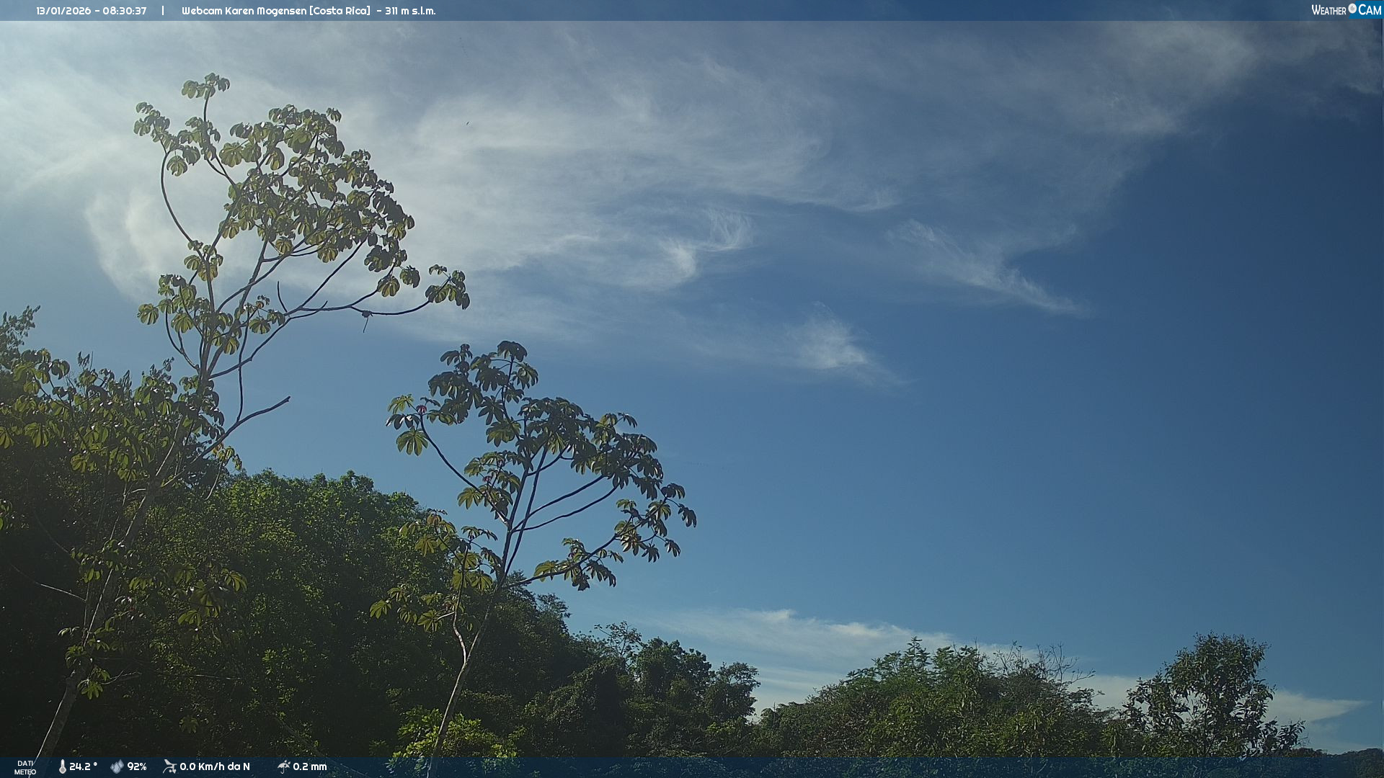Click the Webcam Karen Mogensen title
Viewport: 1384px width, 778px height.
click(244, 11)
